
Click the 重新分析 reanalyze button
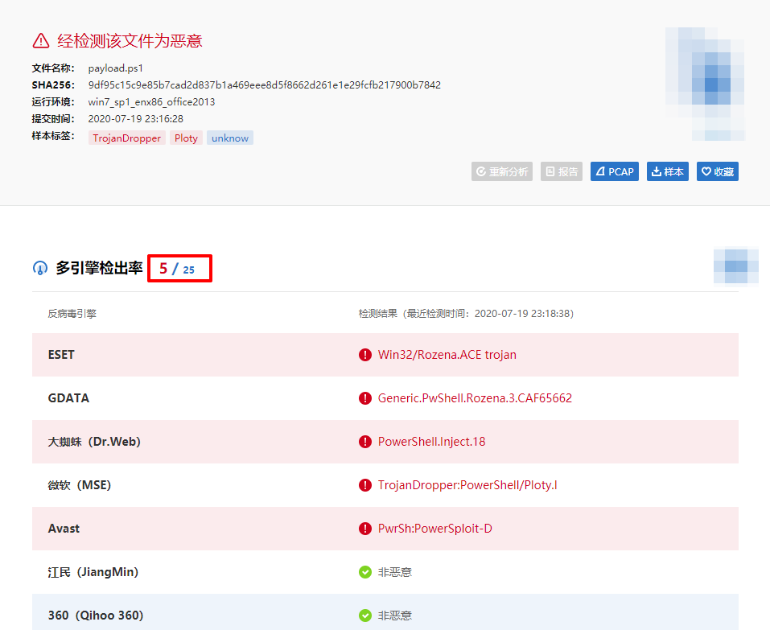click(x=502, y=171)
